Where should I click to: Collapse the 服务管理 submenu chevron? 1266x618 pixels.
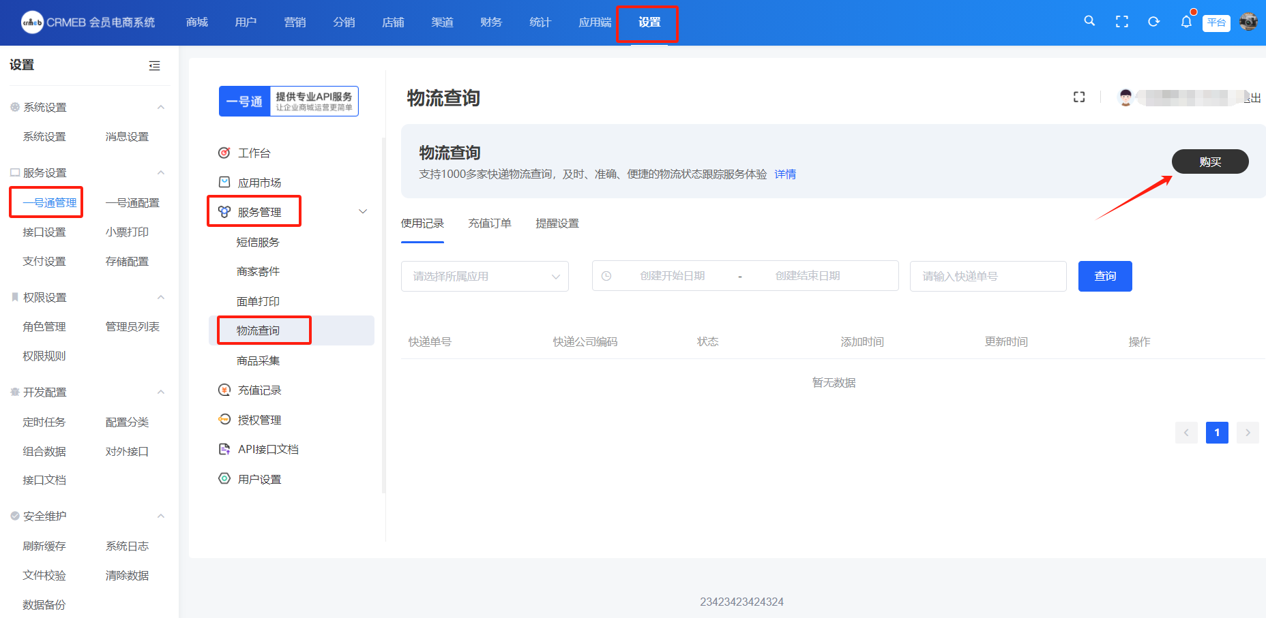pyautogui.click(x=363, y=212)
